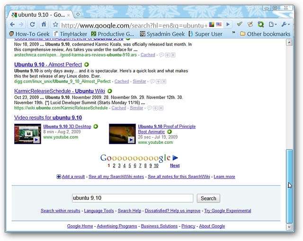The image size is (303, 241).
Task: Open KarmicReleaseSchedule - Ubuntu Wiki result
Action: [60, 91]
